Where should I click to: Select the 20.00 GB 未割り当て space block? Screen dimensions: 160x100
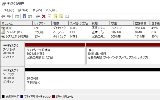tap(92, 80)
